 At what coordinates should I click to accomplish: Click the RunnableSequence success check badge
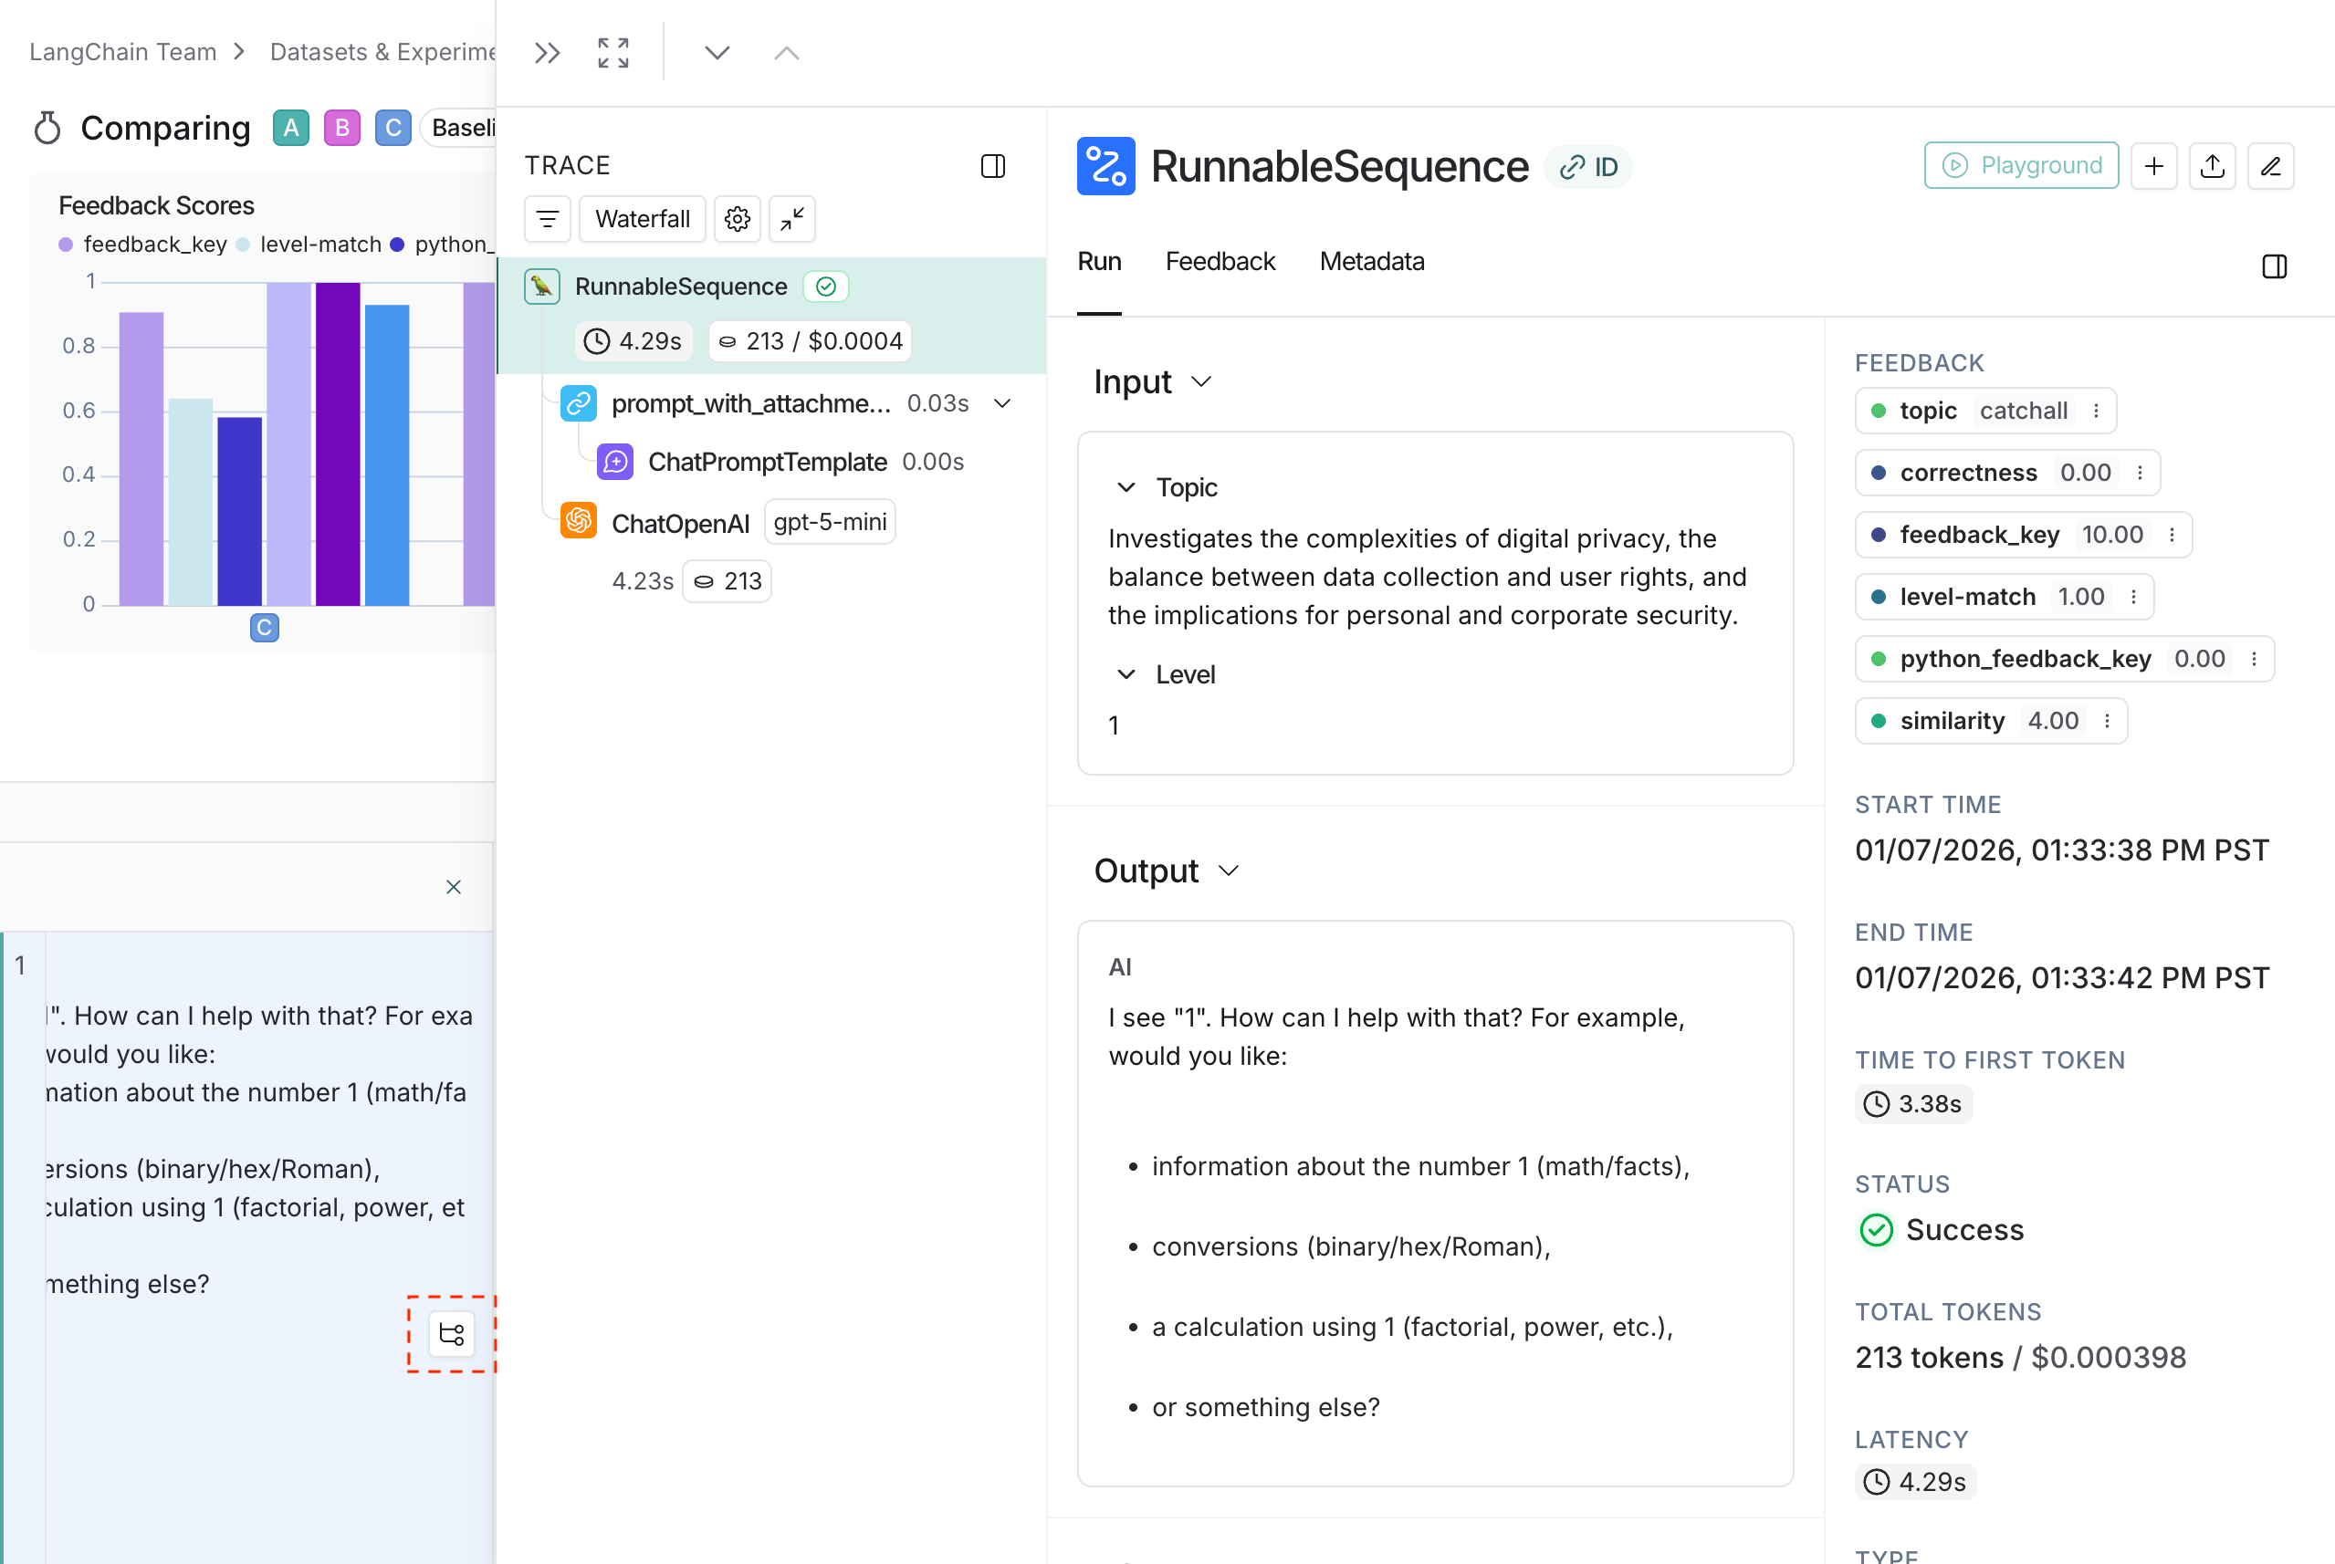click(826, 287)
